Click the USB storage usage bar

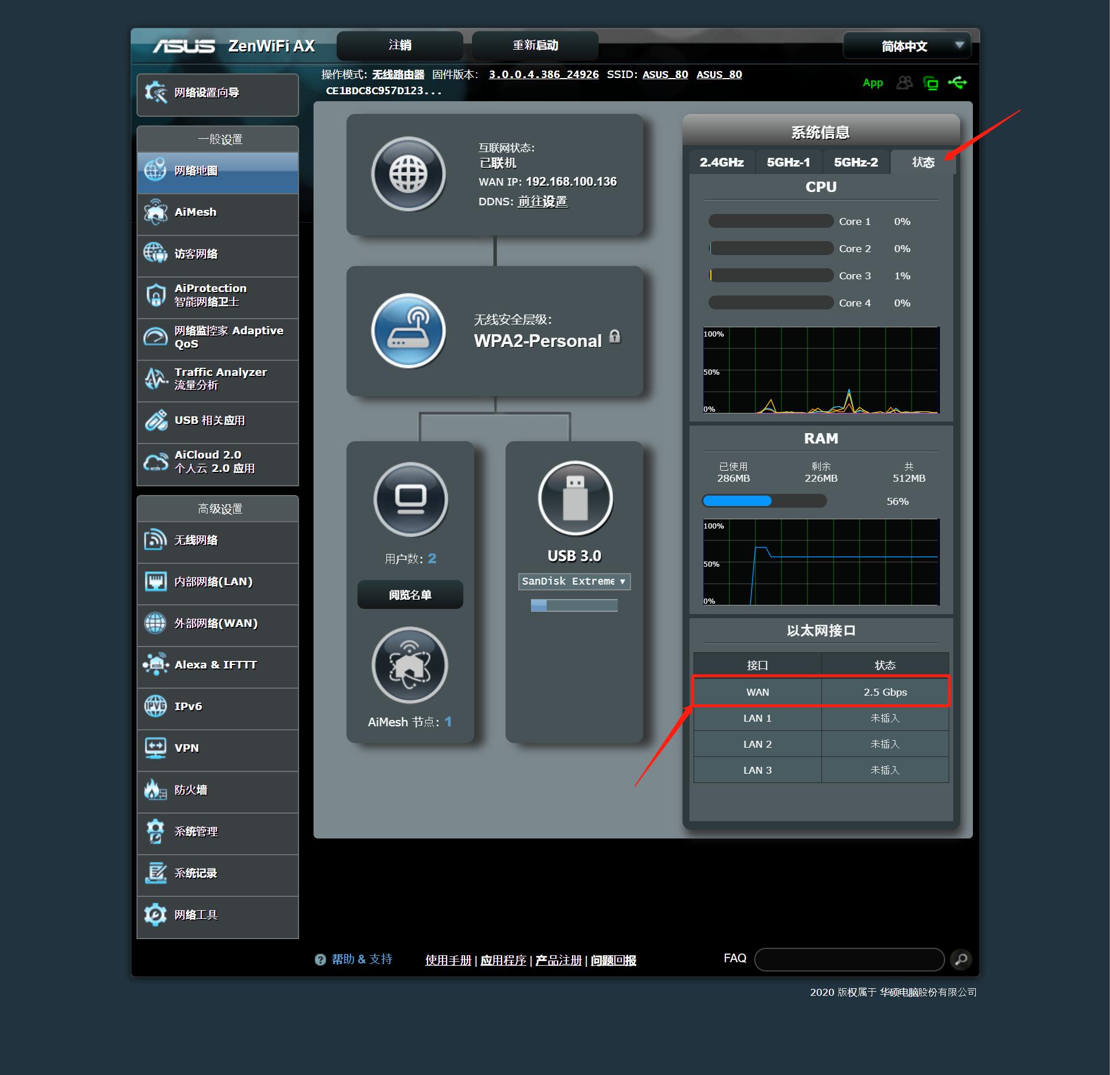tap(574, 605)
